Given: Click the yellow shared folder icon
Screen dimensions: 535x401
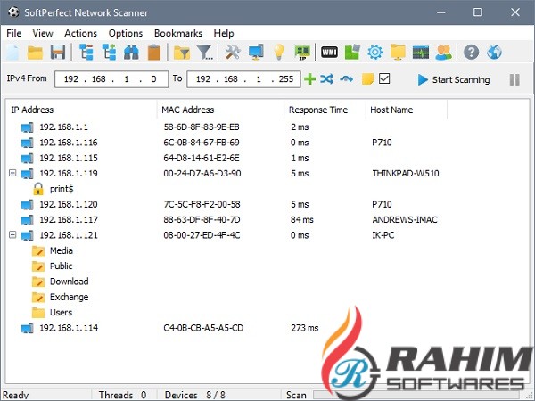Looking at the screenshot, I should 398,53.
